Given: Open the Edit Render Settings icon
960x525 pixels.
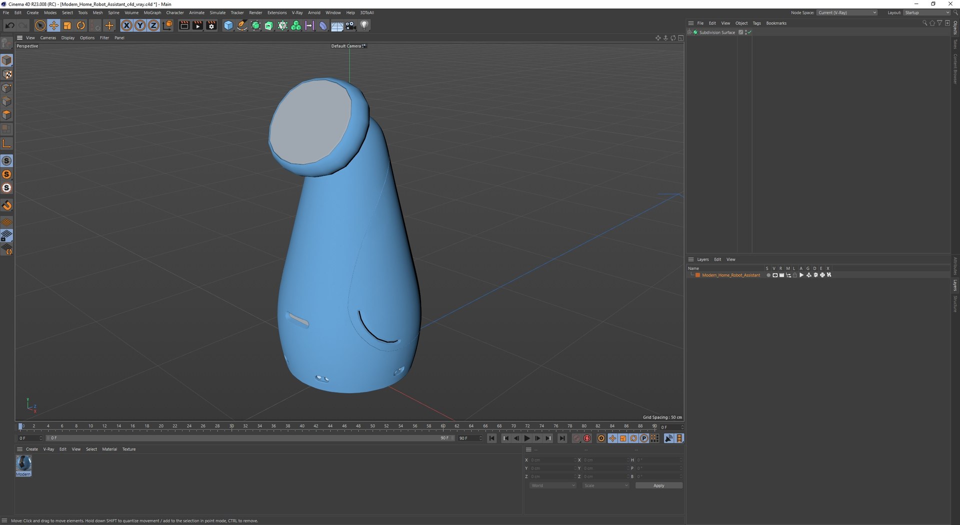Looking at the screenshot, I should click(x=211, y=25).
